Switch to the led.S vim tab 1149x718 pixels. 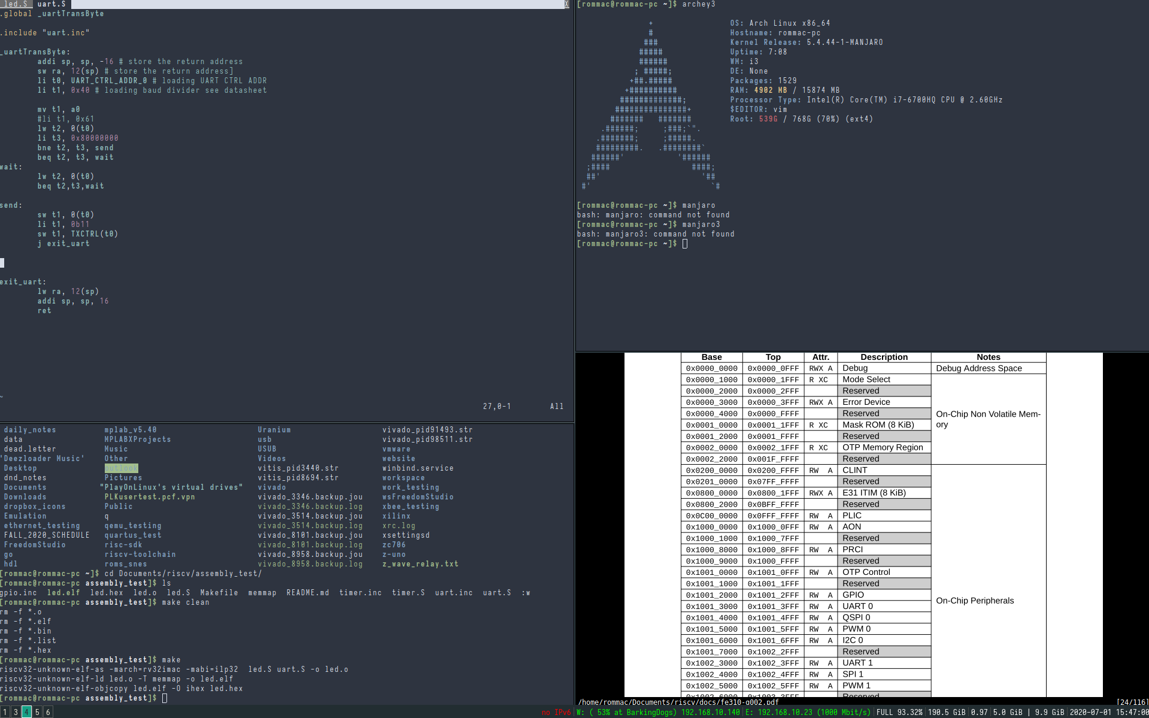[16, 4]
